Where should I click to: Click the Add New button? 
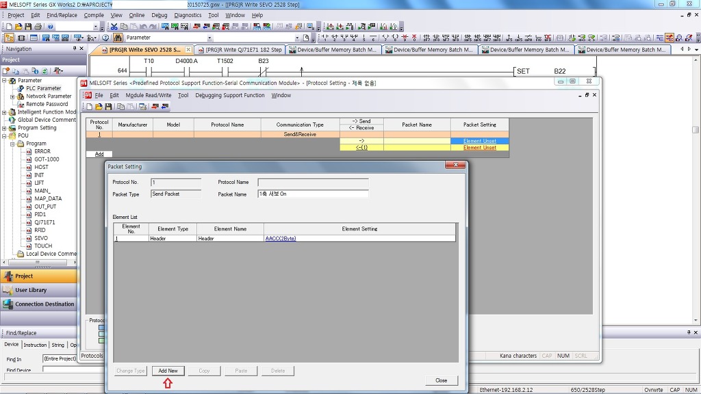pos(168,371)
